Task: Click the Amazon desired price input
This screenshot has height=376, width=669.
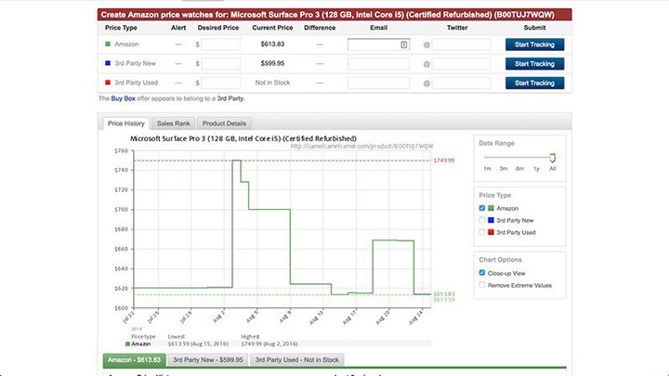Action: coord(221,45)
